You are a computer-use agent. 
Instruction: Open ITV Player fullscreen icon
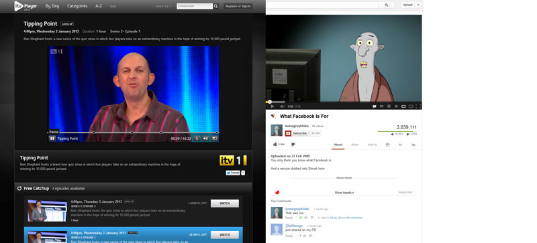coord(214,139)
